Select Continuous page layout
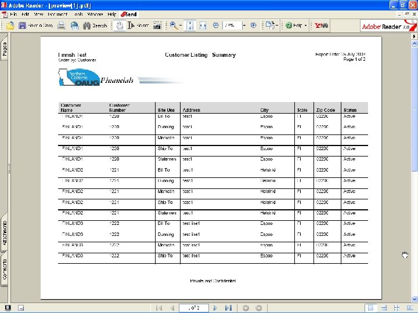This screenshot has height=313, width=418. click(384, 308)
